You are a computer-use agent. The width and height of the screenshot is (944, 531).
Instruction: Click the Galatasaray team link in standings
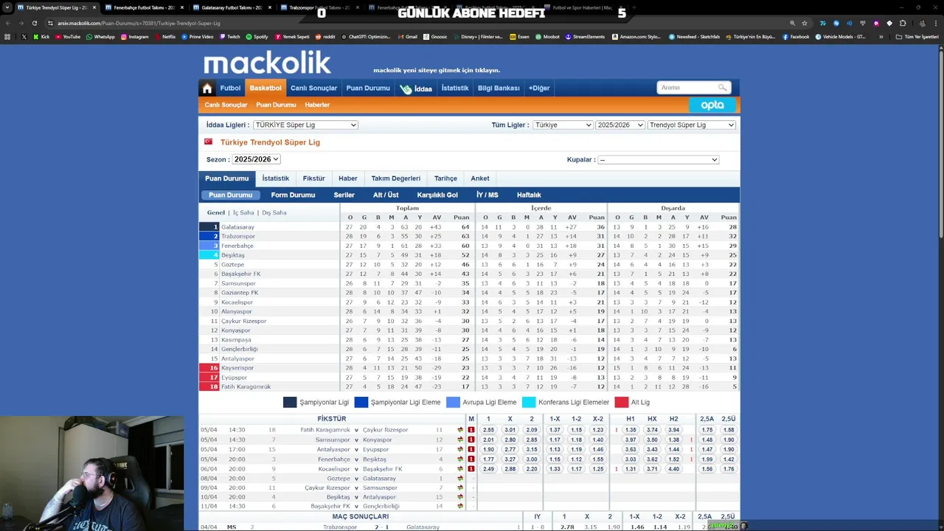click(237, 227)
